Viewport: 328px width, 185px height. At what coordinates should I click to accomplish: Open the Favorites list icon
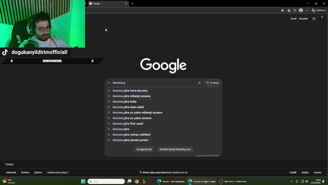coord(295,10)
